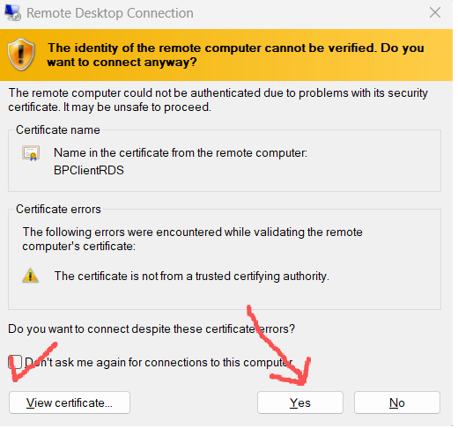
Task: Close the Remote Desktop Connection dialog
Action: click(435, 12)
